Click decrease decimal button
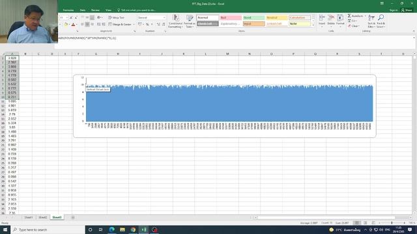 point(164,24)
